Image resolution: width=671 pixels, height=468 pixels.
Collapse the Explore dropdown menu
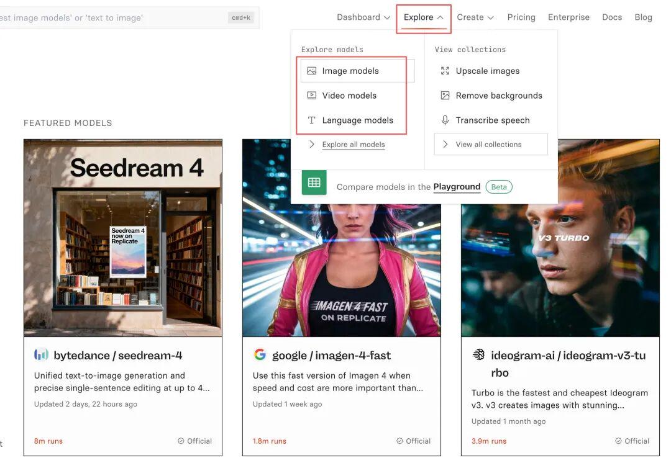(424, 17)
